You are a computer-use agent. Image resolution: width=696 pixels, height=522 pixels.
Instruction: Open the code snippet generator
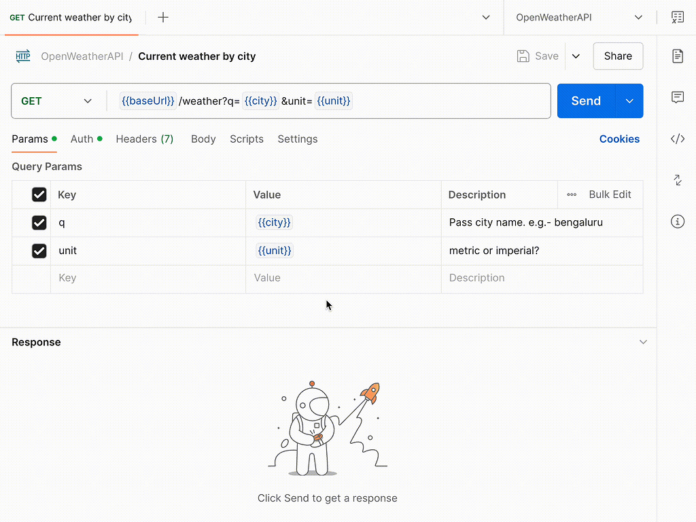[678, 138]
